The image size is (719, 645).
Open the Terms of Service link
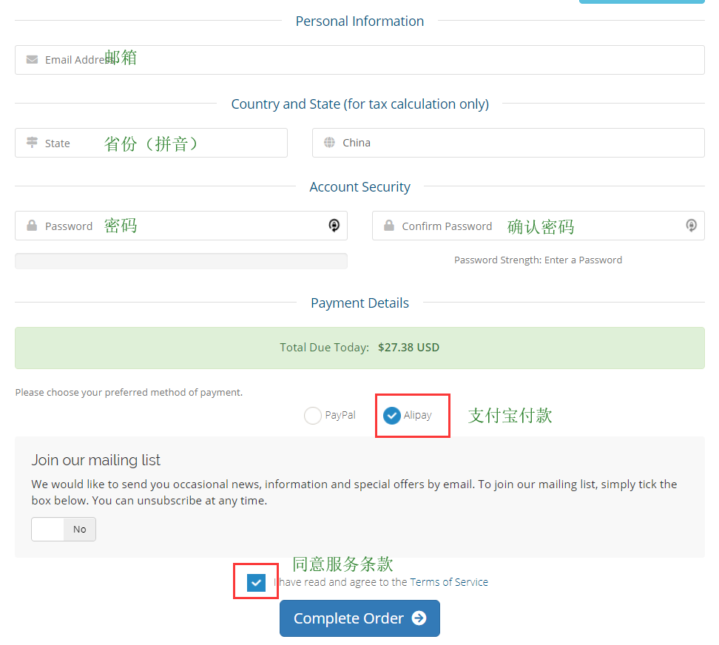(x=449, y=582)
